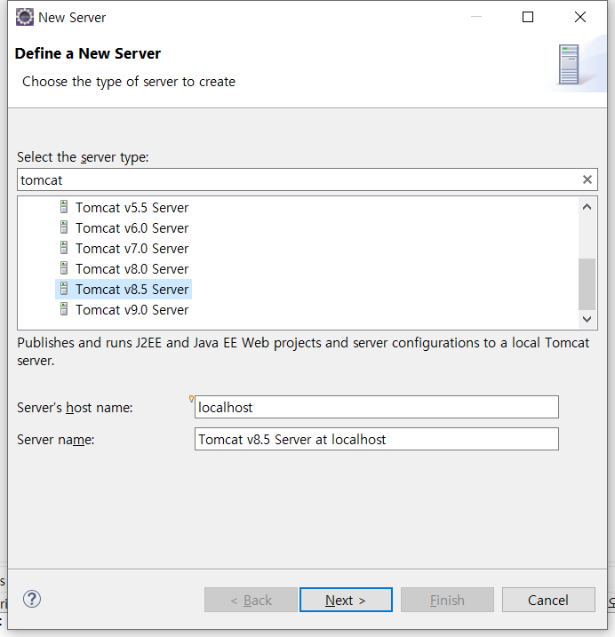Click the 'Server's host name:' label
Viewport: 615px width, 637px height.
75,408
